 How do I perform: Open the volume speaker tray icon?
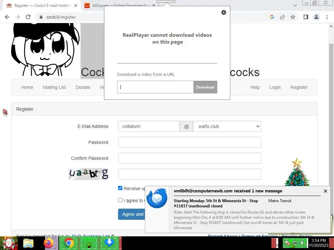point(303,243)
